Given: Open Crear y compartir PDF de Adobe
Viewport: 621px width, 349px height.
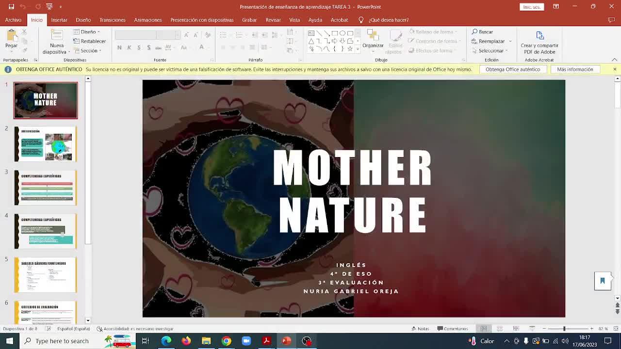Looking at the screenshot, I should [x=539, y=43].
